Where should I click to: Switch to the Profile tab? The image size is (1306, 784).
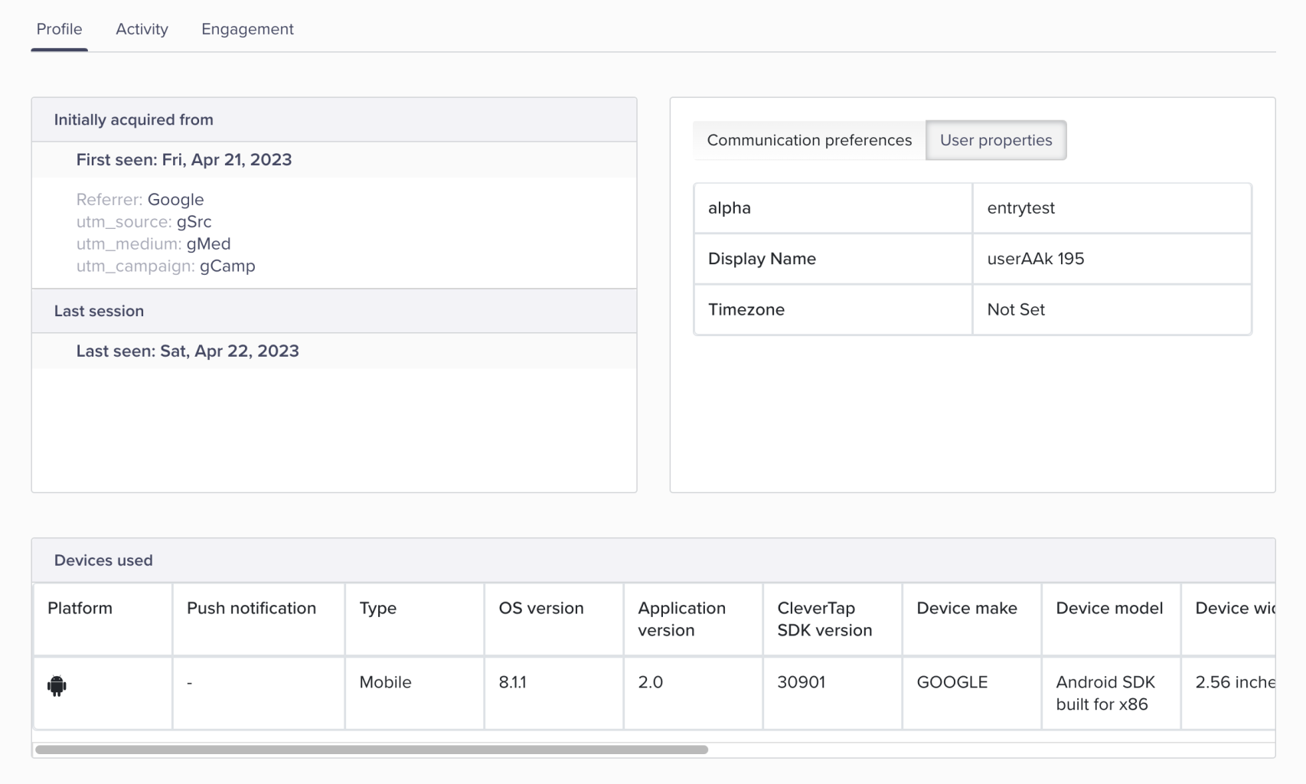(x=59, y=29)
